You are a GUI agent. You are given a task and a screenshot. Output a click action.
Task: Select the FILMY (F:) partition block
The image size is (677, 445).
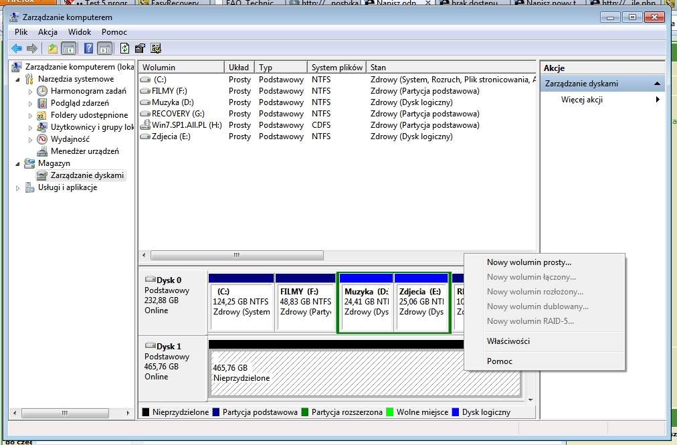click(305, 302)
